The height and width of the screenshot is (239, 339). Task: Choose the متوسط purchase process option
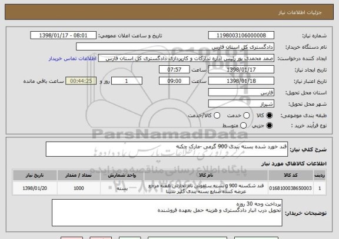[x=244, y=125]
